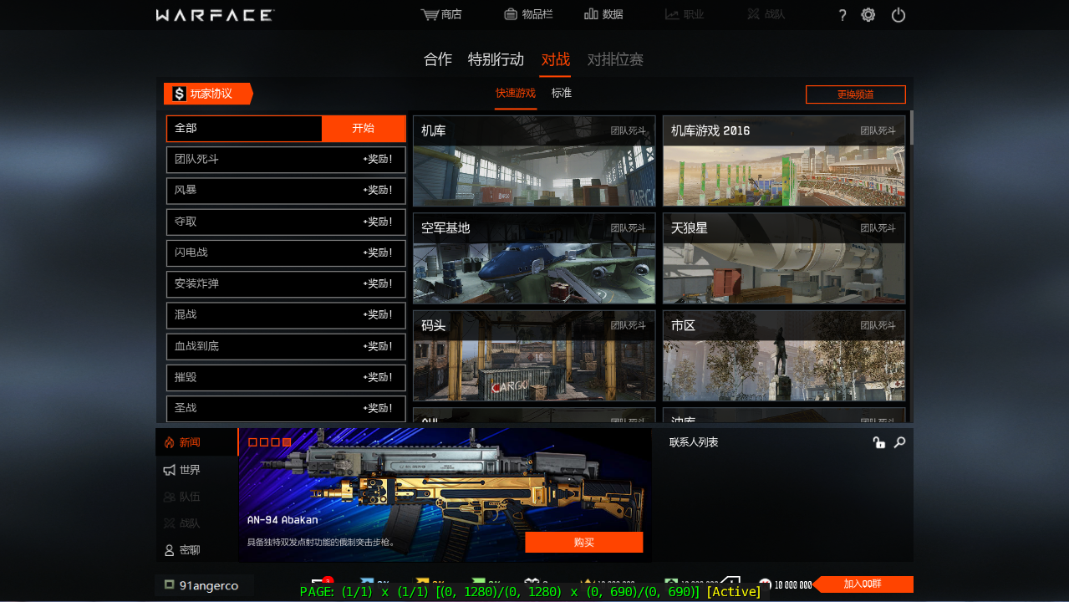Choose the 空军基地 map thumbnail
The height and width of the screenshot is (602, 1069).
coord(533,258)
